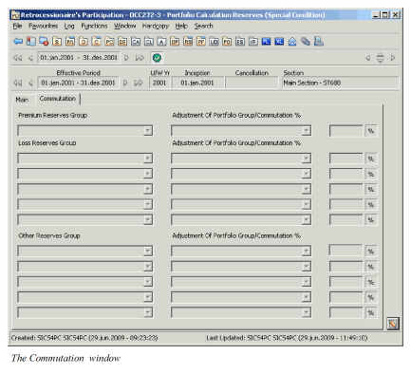
Task: Open the ES folder toolbar icon
Action: [240, 42]
